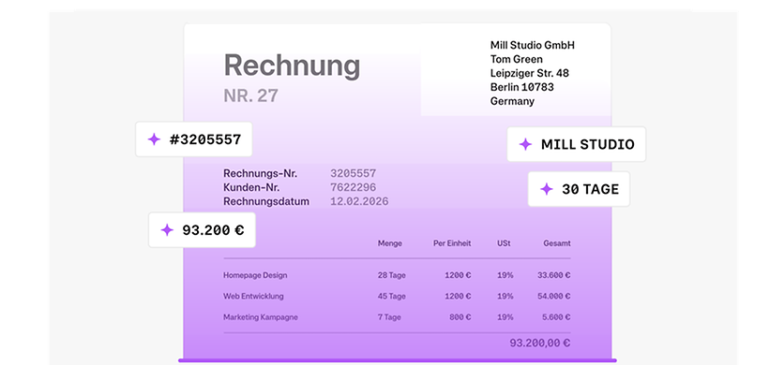Click the 1200 € price in Web Entwicklung row
The height and width of the screenshot is (365, 769).
pos(458,297)
